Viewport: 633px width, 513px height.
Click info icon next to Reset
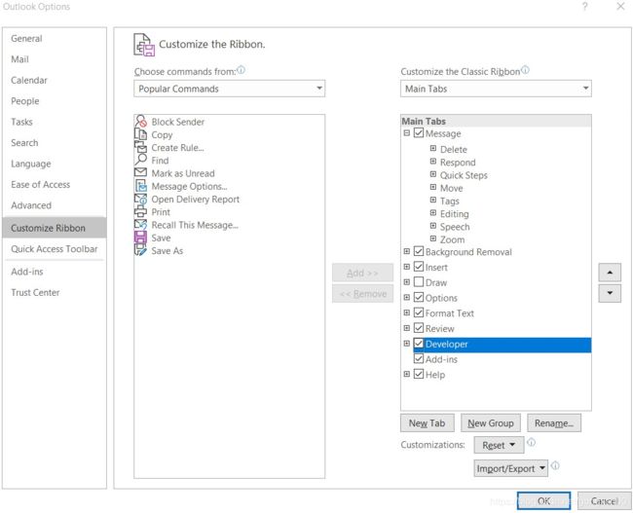pos(532,442)
